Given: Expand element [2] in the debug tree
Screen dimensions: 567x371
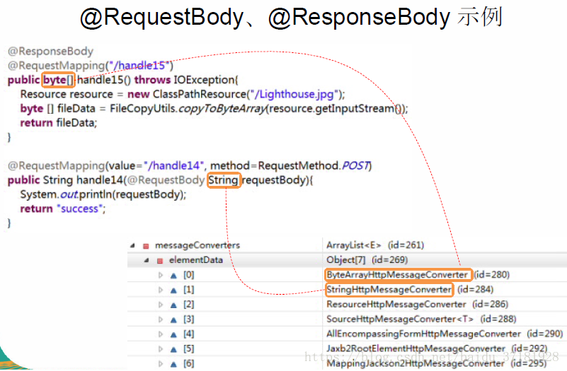Looking at the screenshot, I should point(161,305).
